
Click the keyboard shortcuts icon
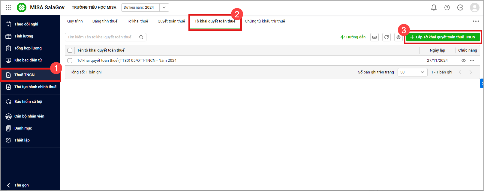coord(374,37)
